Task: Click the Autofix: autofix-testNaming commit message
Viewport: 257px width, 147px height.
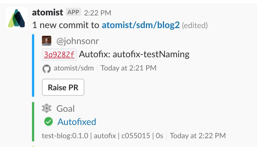Action: pos(134,54)
